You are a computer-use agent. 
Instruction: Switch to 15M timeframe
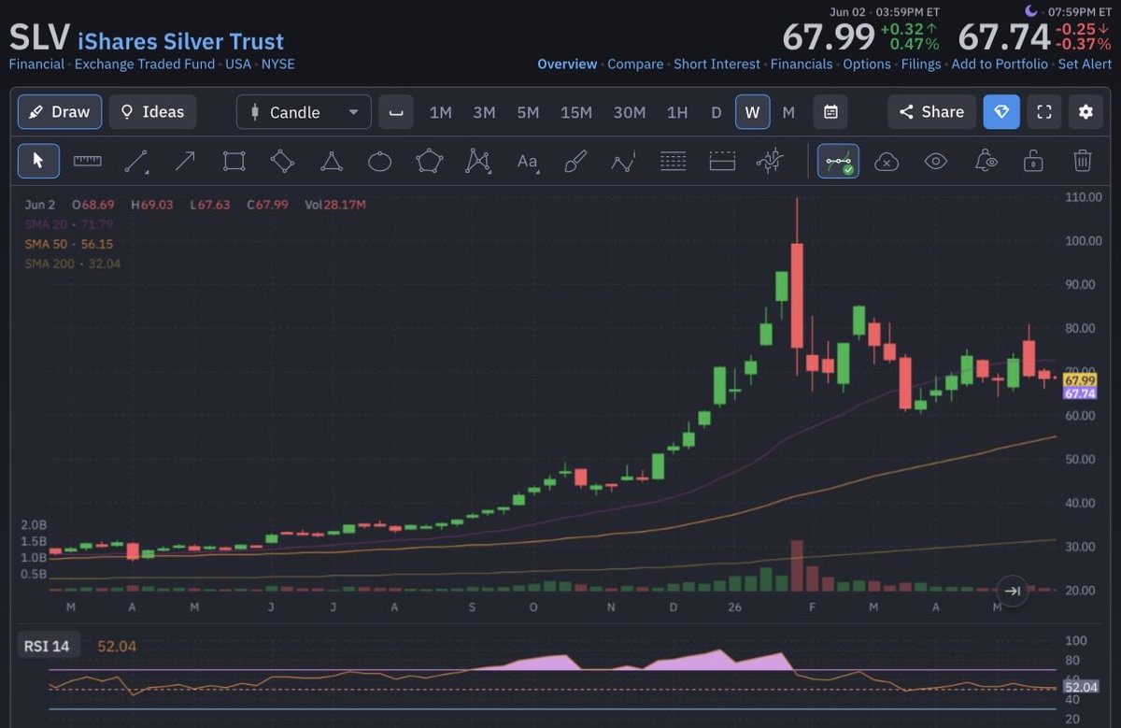click(576, 112)
